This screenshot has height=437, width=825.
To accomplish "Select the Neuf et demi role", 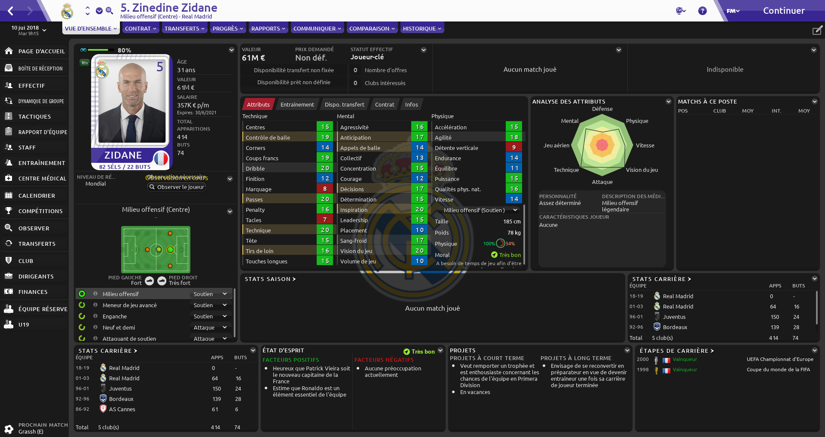I will (82, 327).
